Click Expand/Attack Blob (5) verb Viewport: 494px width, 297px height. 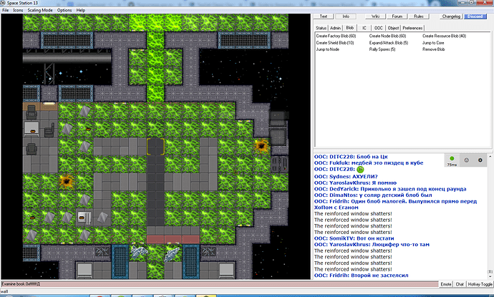389,43
